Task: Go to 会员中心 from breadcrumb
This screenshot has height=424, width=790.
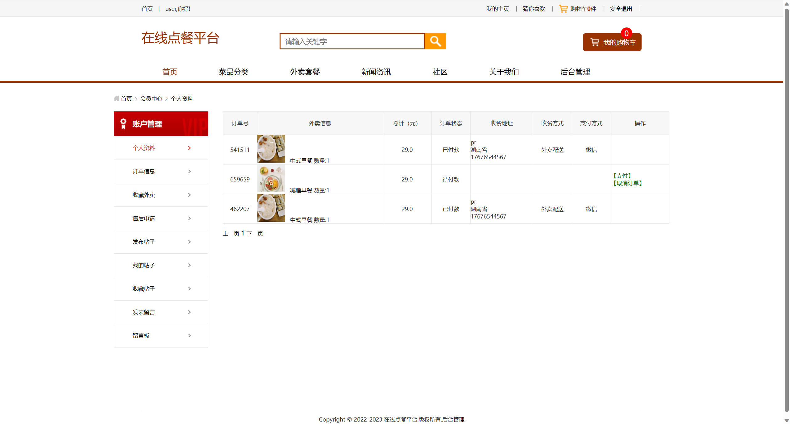Action: tap(151, 98)
